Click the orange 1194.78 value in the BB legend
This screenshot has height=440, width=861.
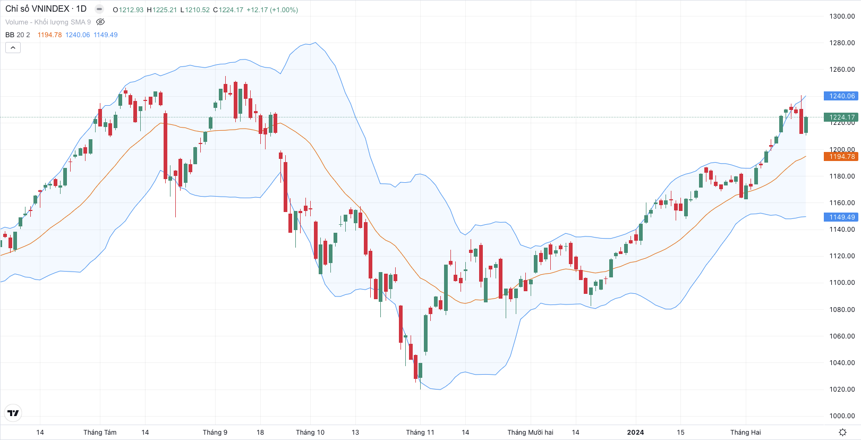coord(49,35)
